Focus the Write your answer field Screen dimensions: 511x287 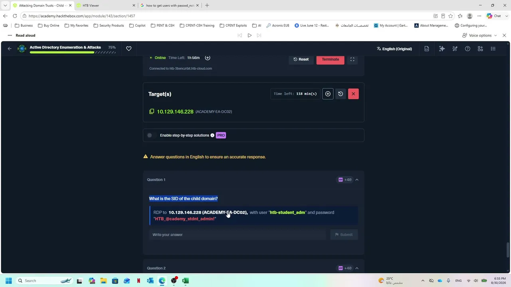pos(238,235)
